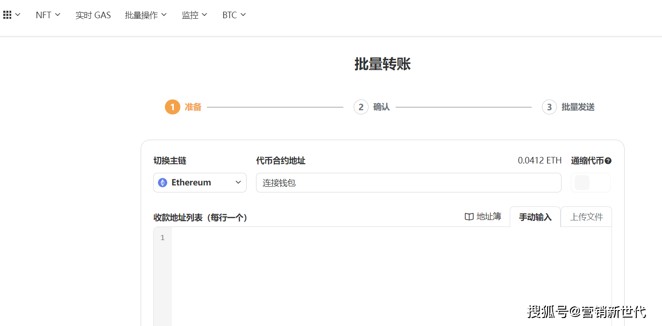Click the 0.0412 ETH balance text
Image resolution: width=662 pixels, height=326 pixels.
tap(540, 161)
